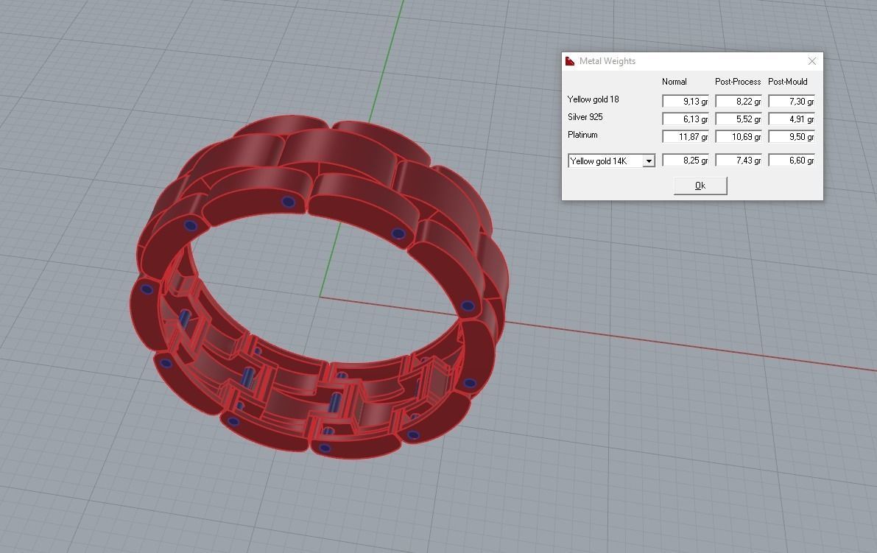Image resolution: width=877 pixels, height=553 pixels.
Task: Select Platinum Normal weight field
Action: pyautogui.click(x=685, y=136)
